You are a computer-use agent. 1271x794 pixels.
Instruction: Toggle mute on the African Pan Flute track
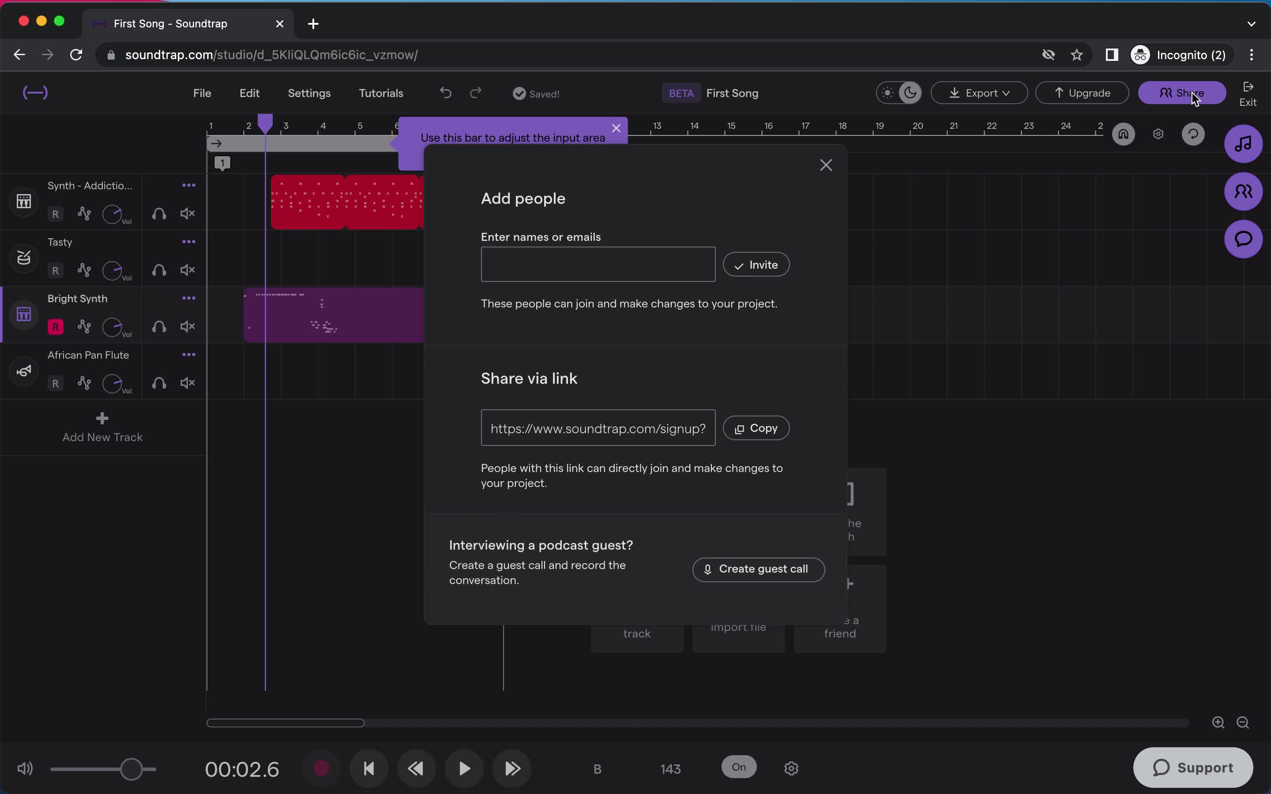click(x=188, y=382)
